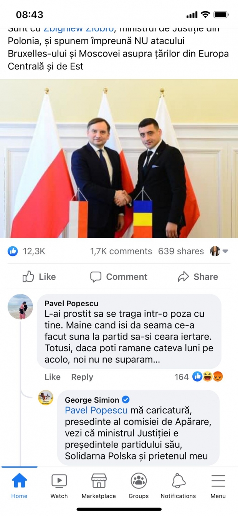Image resolution: width=238 pixels, height=516 pixels.
Task: Open Pavel Popescu's profile picture
Action: click(20, 307)
